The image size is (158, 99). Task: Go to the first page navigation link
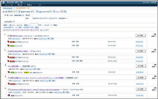pyautogui.click(x=5, y=25)
